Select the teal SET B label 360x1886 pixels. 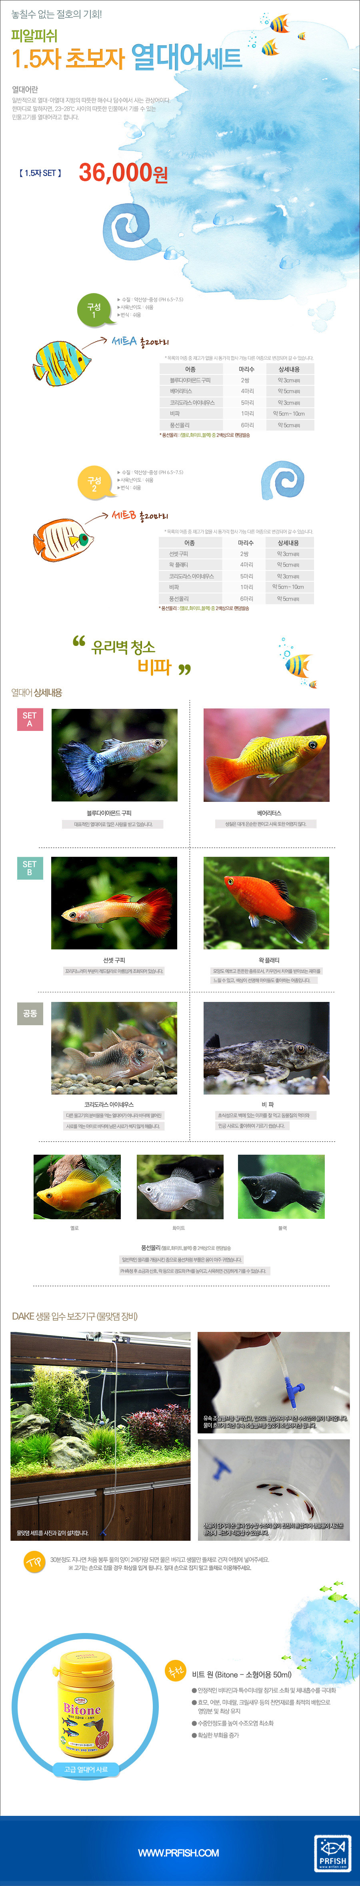pyautogui.click(x=30, y=868)
